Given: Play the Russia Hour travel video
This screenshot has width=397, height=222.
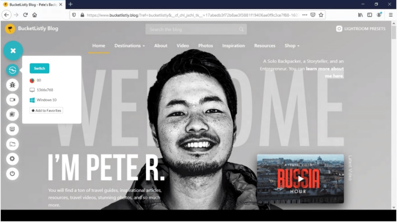Looking at the screenshot, I should point(300,179).
